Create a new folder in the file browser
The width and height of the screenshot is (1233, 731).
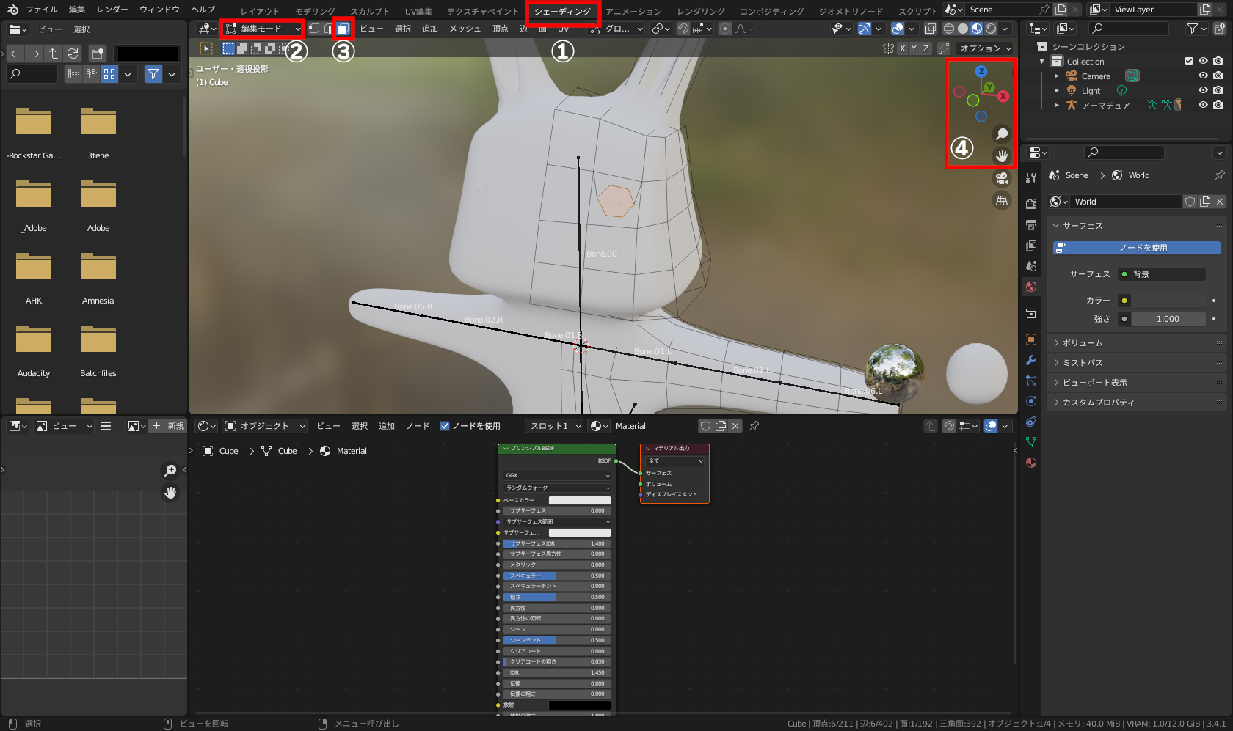click(98, 54)
